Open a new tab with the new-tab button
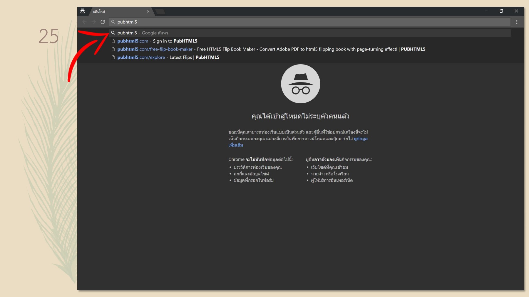 point(160,12)
